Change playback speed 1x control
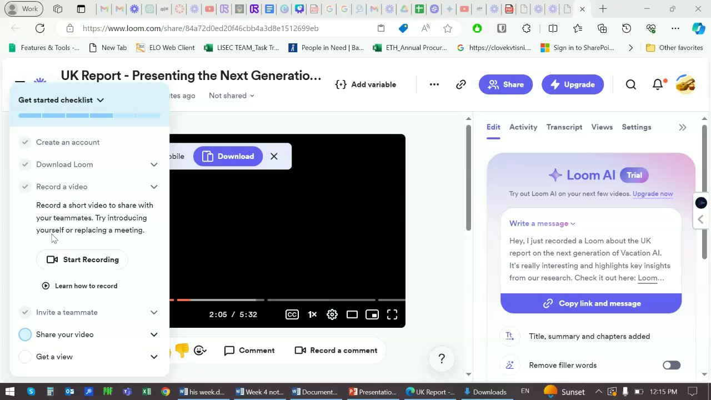 [312, 314]
